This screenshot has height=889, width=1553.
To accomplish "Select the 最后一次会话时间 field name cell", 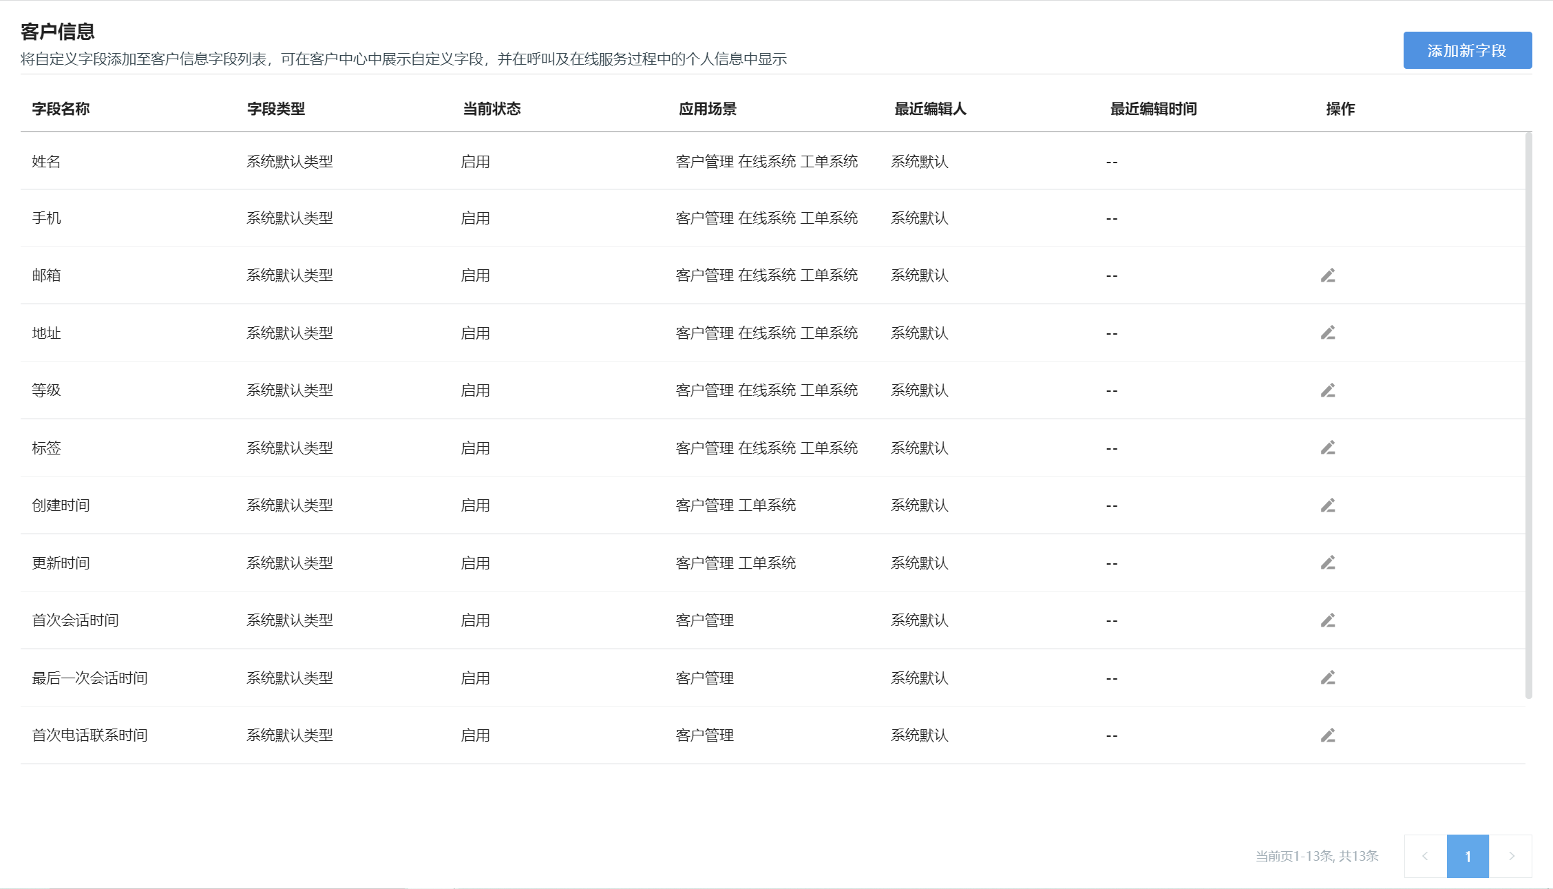I will point(89,678).
